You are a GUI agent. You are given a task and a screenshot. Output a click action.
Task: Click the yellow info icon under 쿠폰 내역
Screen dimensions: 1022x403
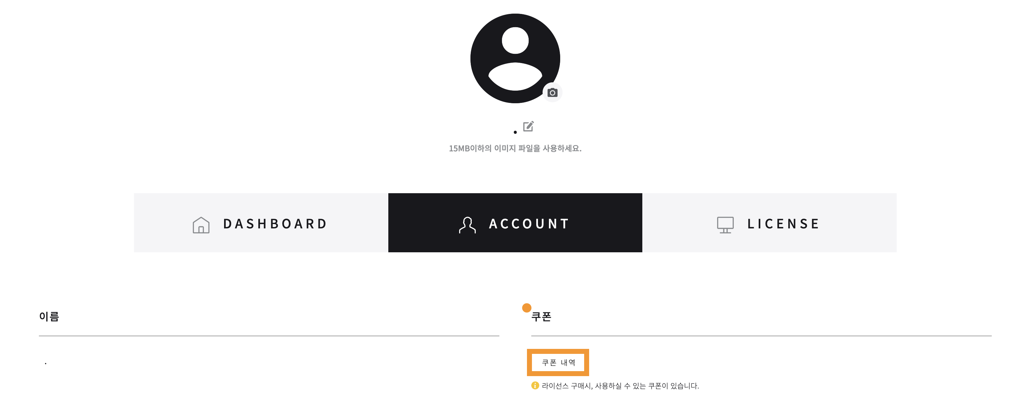[x=535, y=385]
